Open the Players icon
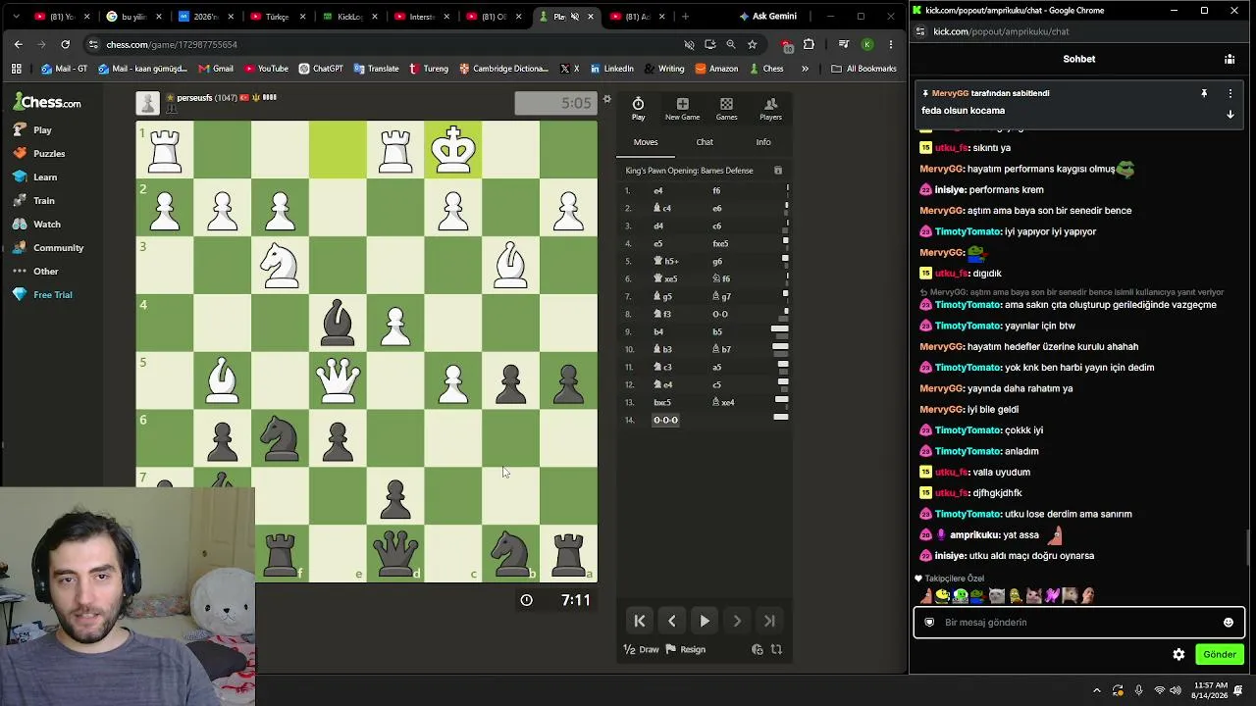 770,104
